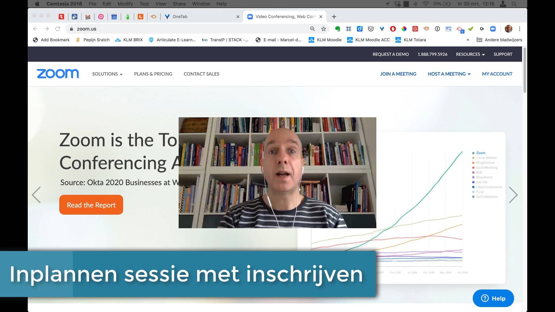Image resolution: width=555 pixels, height=312 pixels.
Task: Open the Camtasia 2018 menu
Action: coord(64,4)
